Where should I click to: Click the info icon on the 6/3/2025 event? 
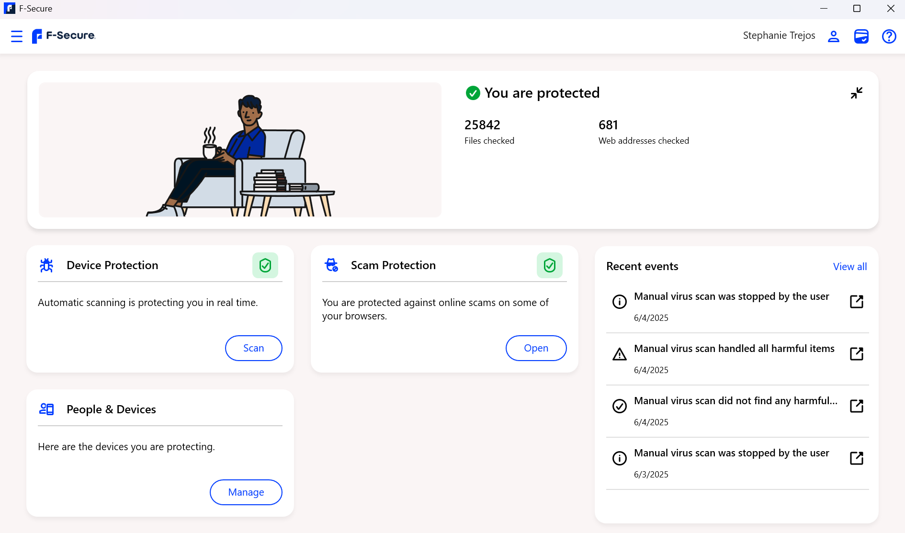[x=619, y=458]
